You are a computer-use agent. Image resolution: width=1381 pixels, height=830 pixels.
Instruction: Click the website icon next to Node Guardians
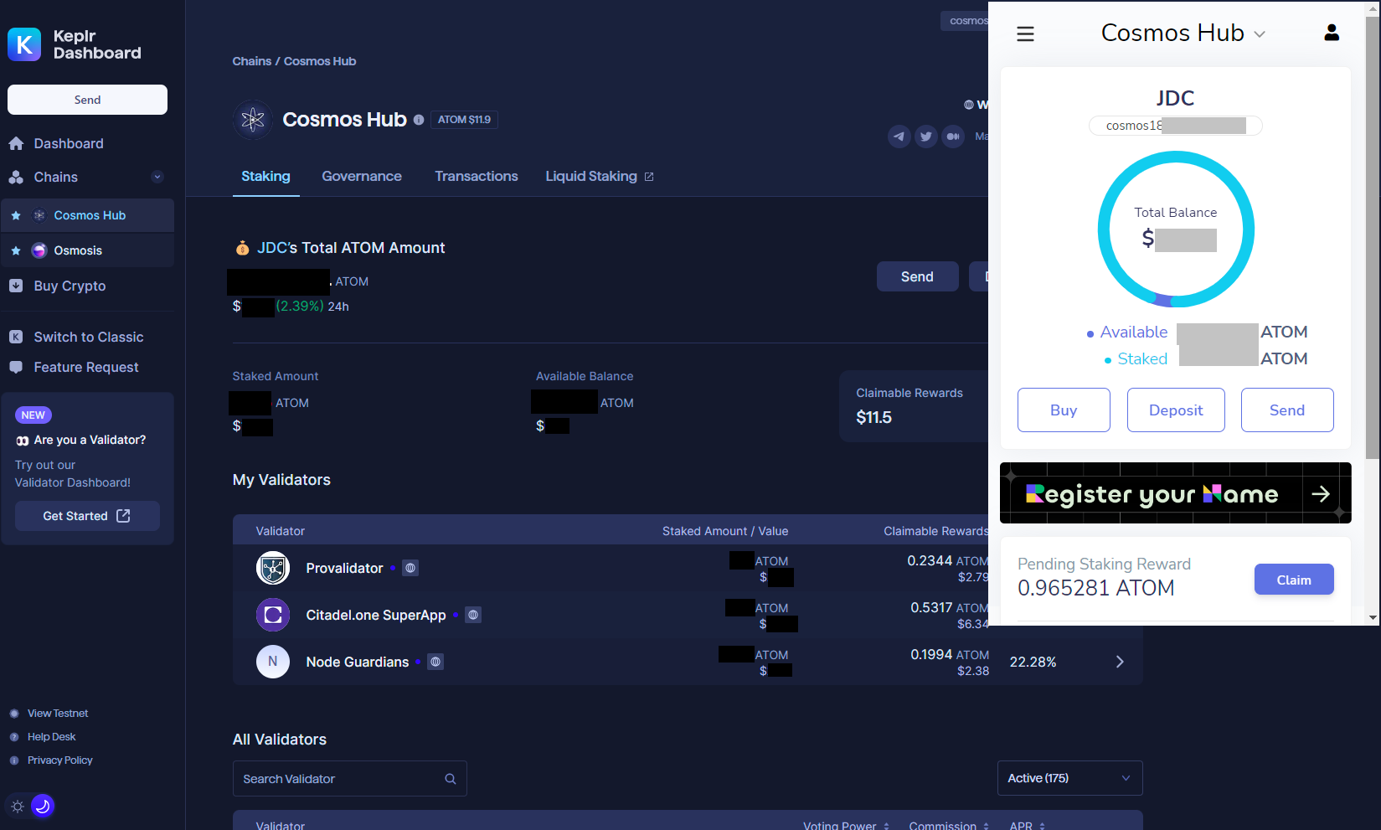point(435,662)
